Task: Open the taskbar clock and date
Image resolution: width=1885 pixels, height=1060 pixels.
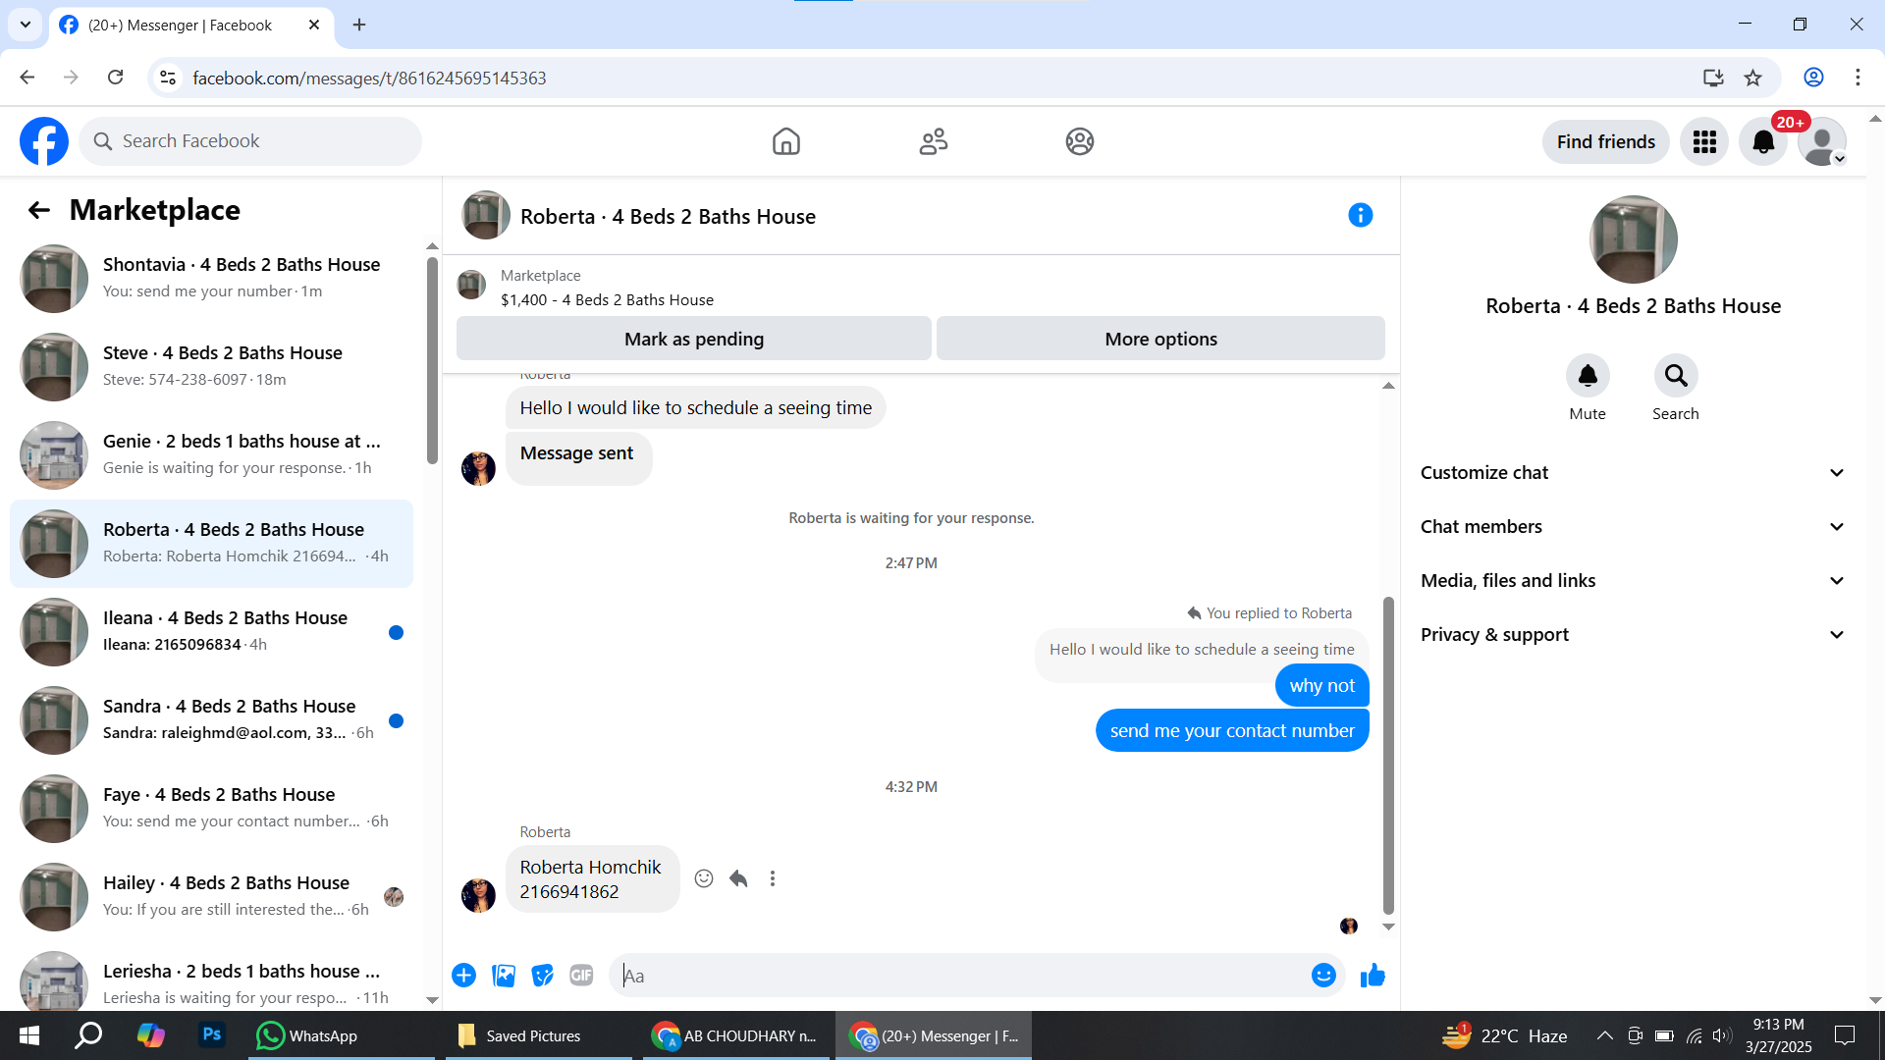Action: 1778,1035
